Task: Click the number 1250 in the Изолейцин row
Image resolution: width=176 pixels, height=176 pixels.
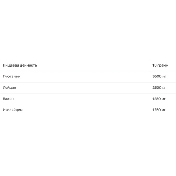Action: pyautogui.click(x=156, y=110)
